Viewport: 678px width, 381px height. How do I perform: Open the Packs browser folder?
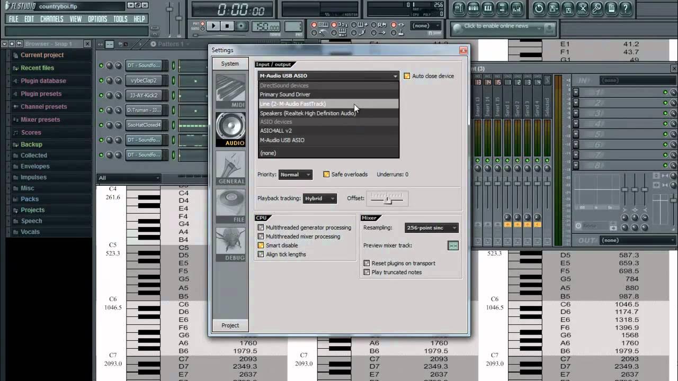click(x=30, y=199)
